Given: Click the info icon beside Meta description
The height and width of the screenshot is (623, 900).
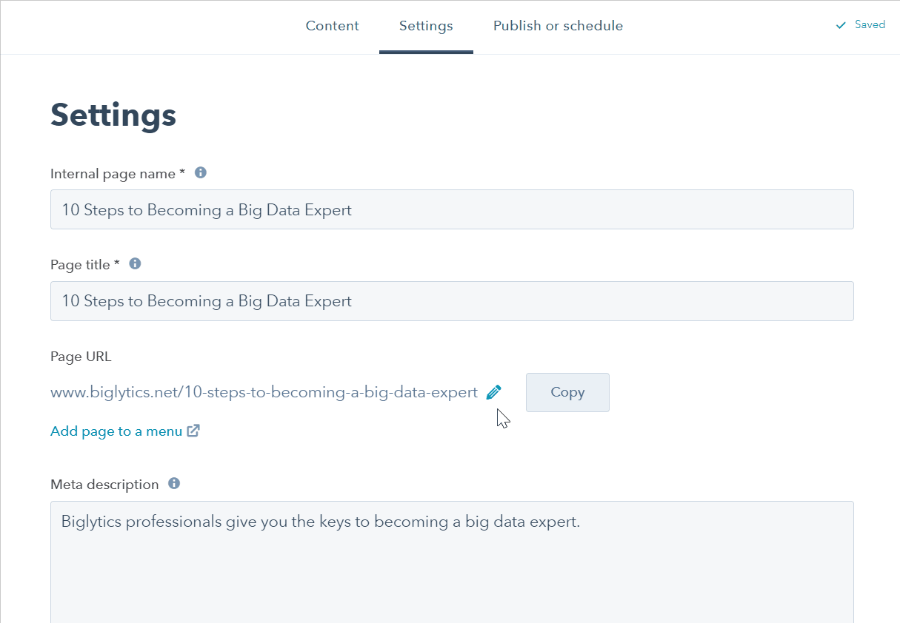Looking at the screenshot, I should click(174, 484).
